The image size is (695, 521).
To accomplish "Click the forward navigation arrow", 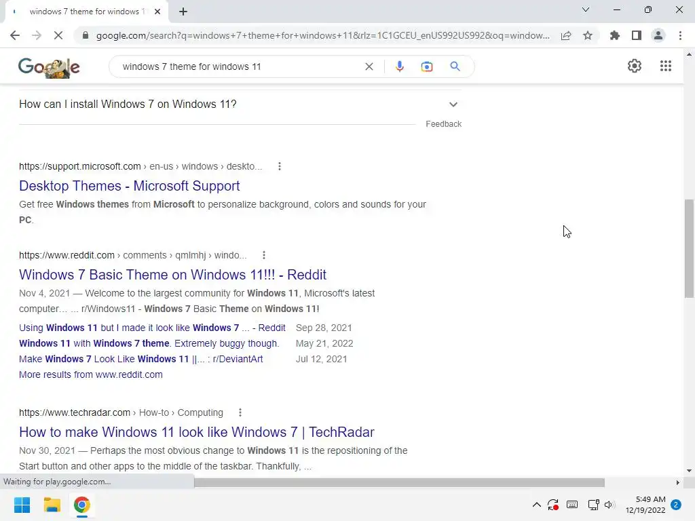I will 37,35.
